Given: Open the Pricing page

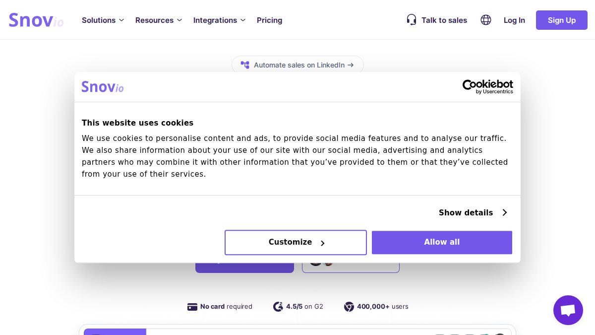Looking at the screenshot, I should pos(269,20).
